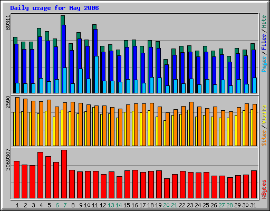Select day label 10 on the axis
The height and width of the screenshot is (211, 270).
[87, 205]
